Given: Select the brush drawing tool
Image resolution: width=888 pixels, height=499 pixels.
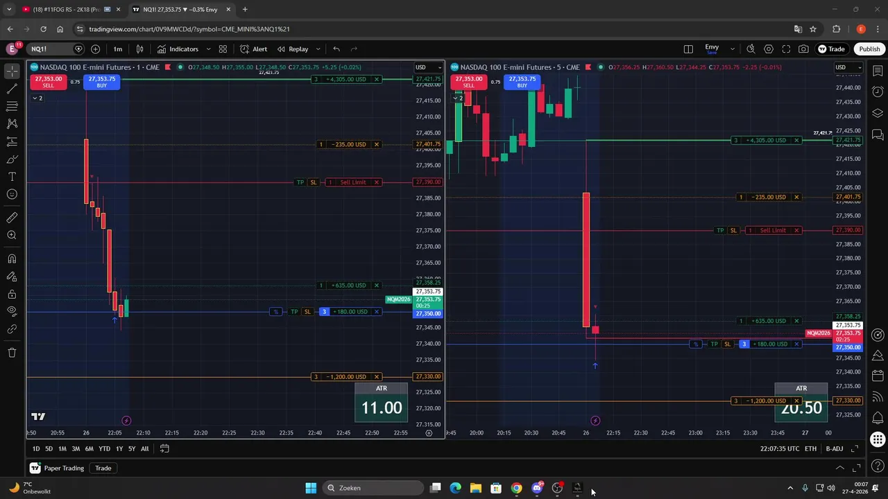Looking at the screenshot, I should 12,159.
